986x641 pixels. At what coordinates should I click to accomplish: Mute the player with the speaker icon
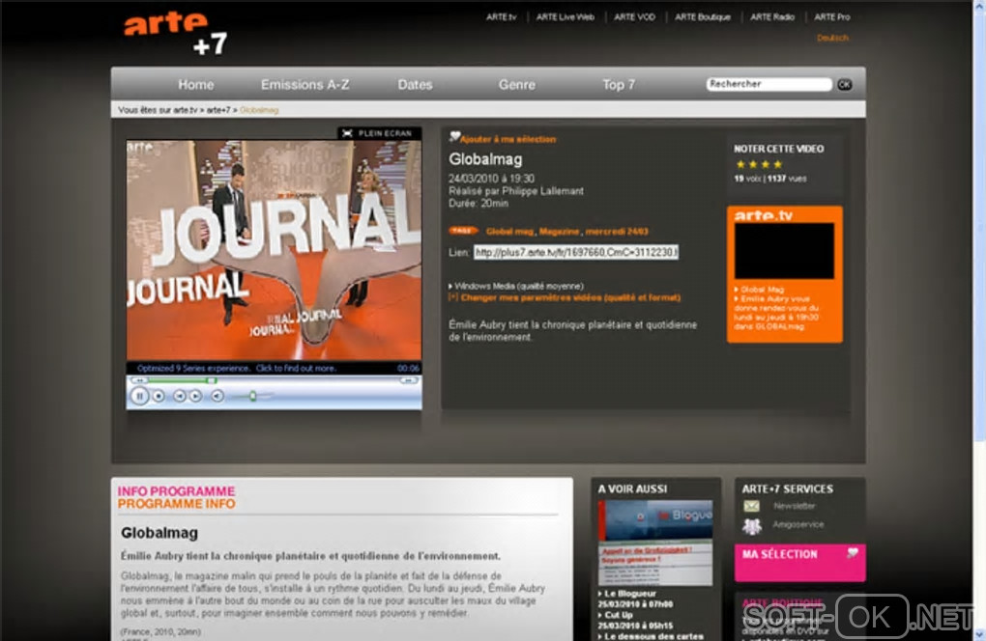217,396
